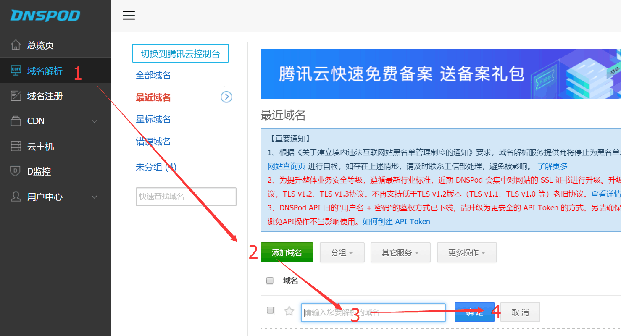The image size is (621, 336).
Task: Click the monitor icon beside 域名解析
Action: coord(16,71)
